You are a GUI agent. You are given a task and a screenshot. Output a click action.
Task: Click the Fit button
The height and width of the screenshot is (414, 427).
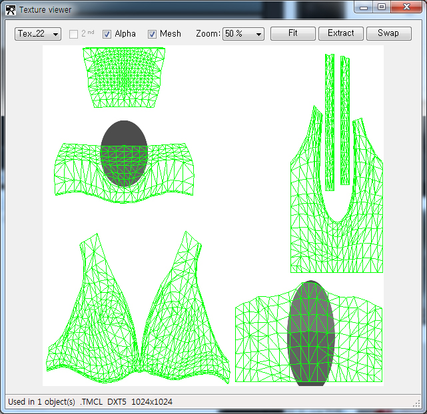tap(292, 33)
